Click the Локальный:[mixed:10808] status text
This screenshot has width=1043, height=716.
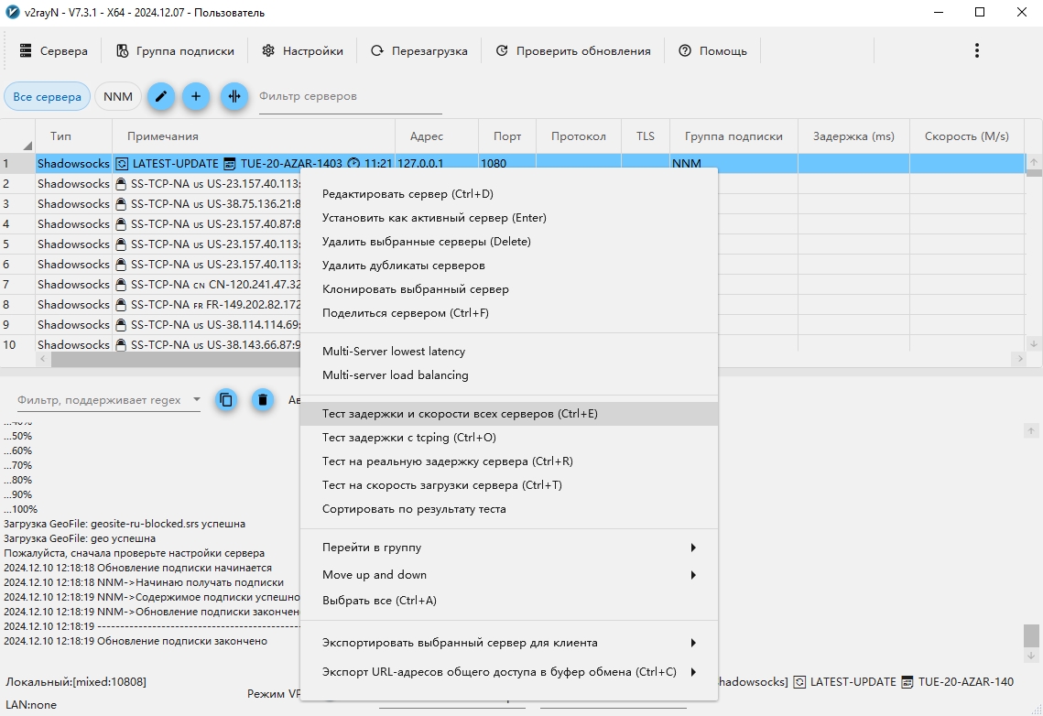coord(76,682)
